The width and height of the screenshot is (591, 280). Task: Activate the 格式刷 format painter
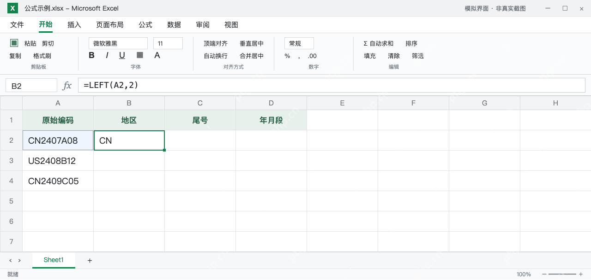tap(42, 56)
